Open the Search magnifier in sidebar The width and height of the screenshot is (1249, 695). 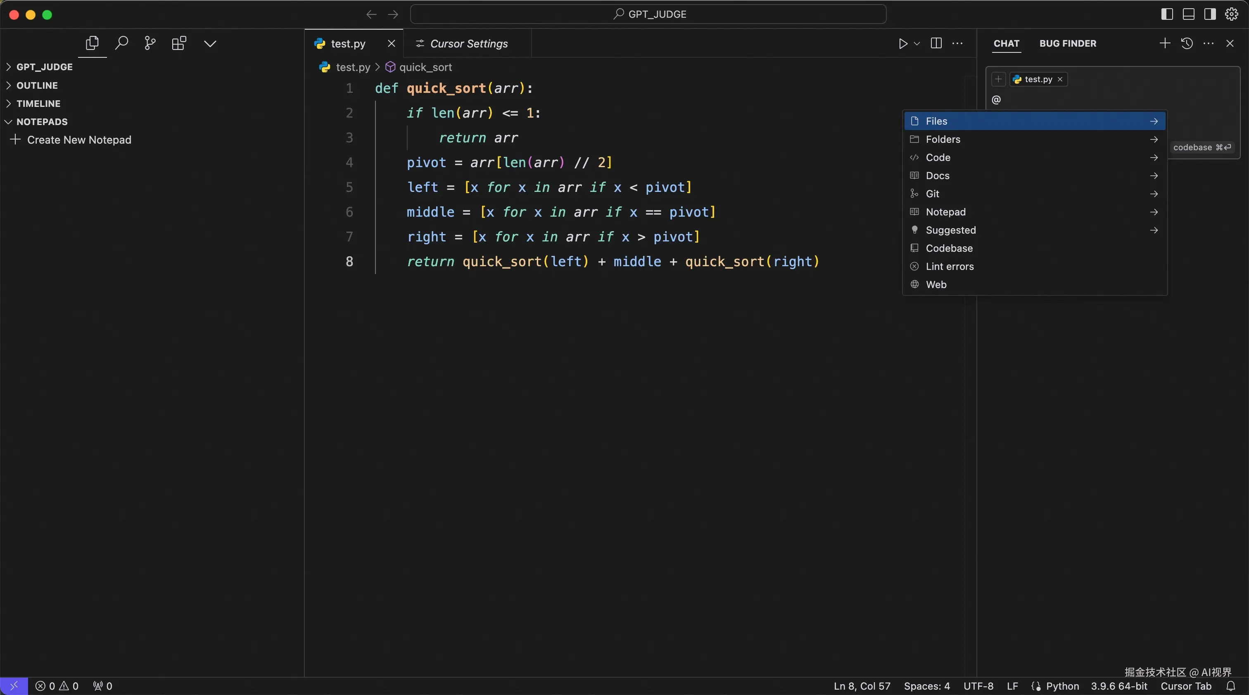121,44
